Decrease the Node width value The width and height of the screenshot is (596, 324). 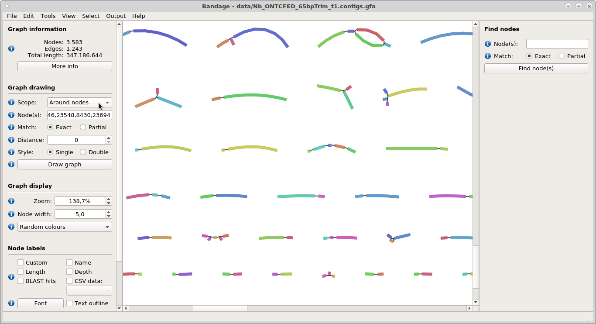pos(109,216)
